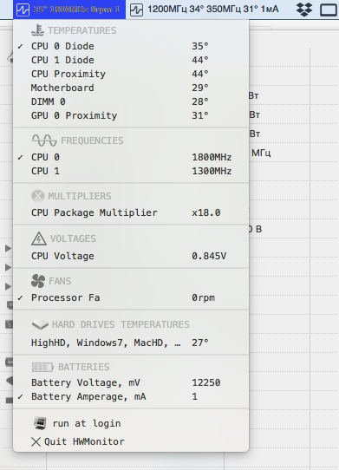Click the 35° value of CPU 0 Diode

click(200, 46)
